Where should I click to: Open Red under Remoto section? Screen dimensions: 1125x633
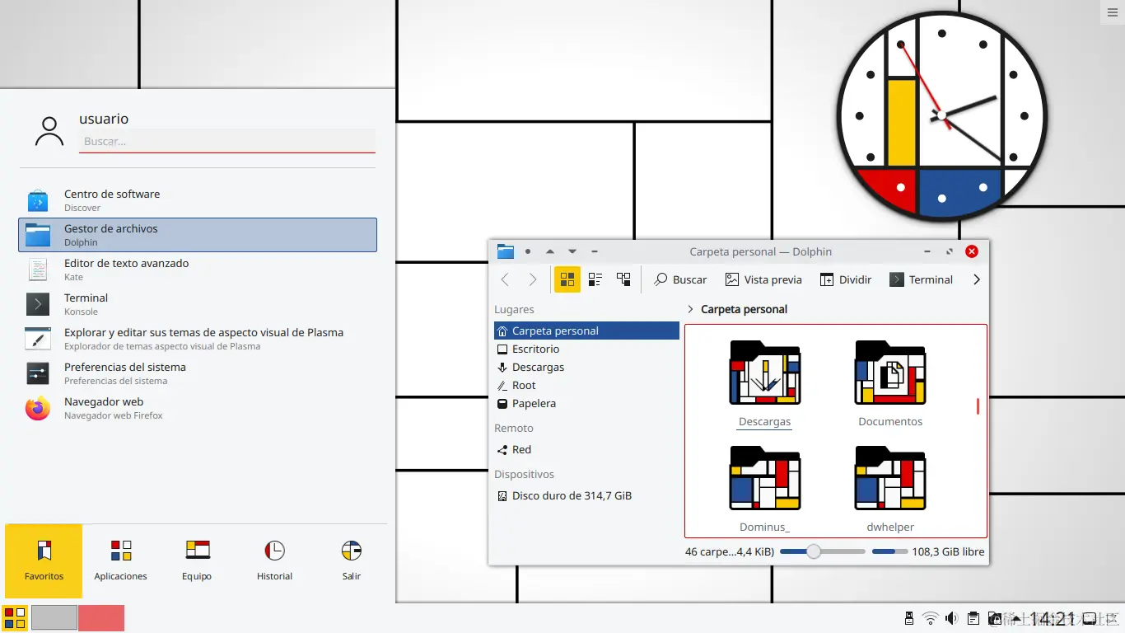(x=586, y=449)
